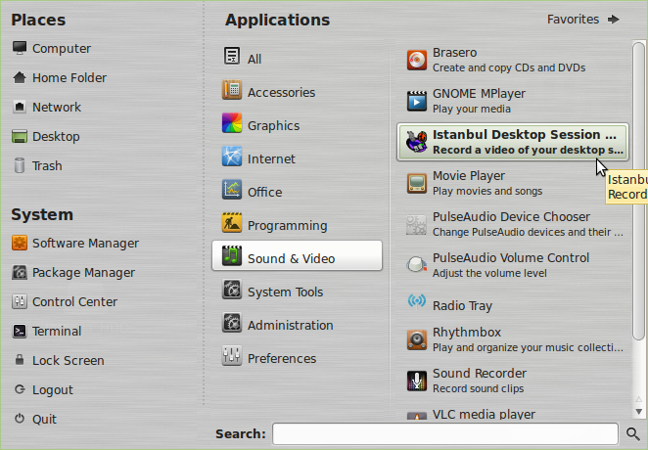
Task: Click 'Adjust the volume level' entry text
Action: pyautogui.click(x=489, y=273)
